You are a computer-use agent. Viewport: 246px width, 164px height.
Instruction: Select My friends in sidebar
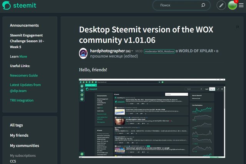(19, 135)
